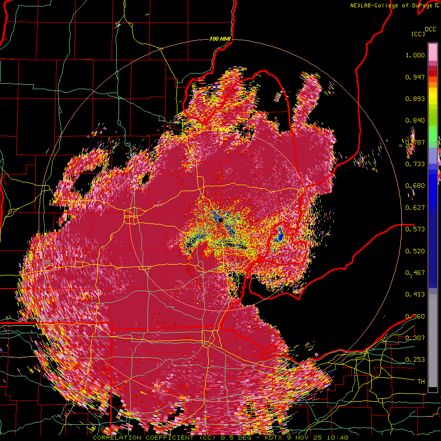Click the 10:40 timestamp in the caption
The height and width of the screenshot is (441, 441).
[x=338, y=438]
